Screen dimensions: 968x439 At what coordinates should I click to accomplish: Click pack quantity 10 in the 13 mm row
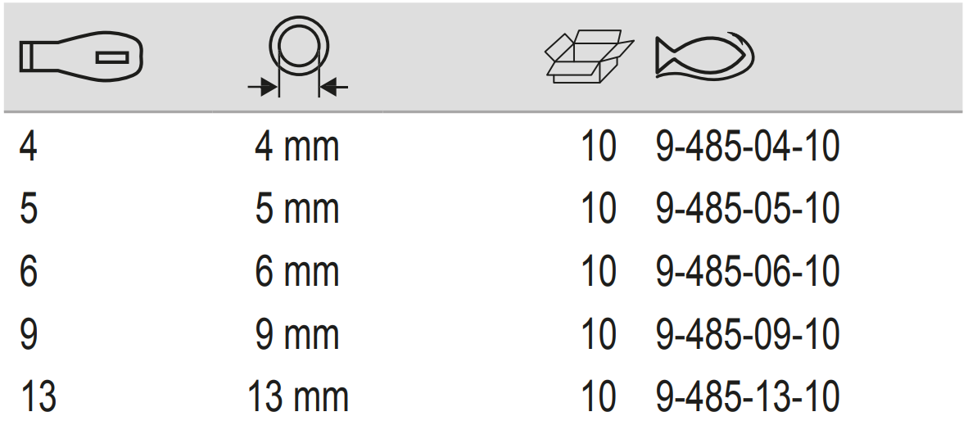pos(598,398)
